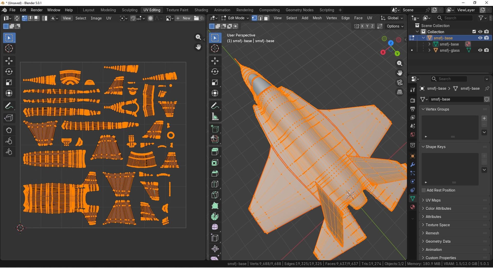This screenshot has height=268, width=493.
Task: Switch to the Texture Paint workspace tab
Action: tap(177, 10)
